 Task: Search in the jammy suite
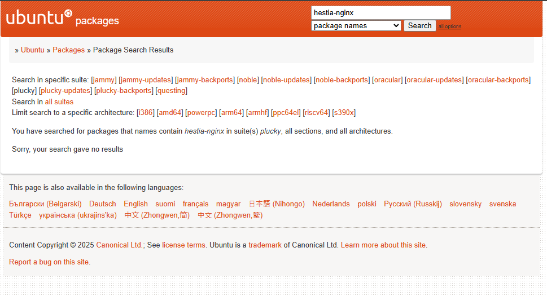pos(104,79)
